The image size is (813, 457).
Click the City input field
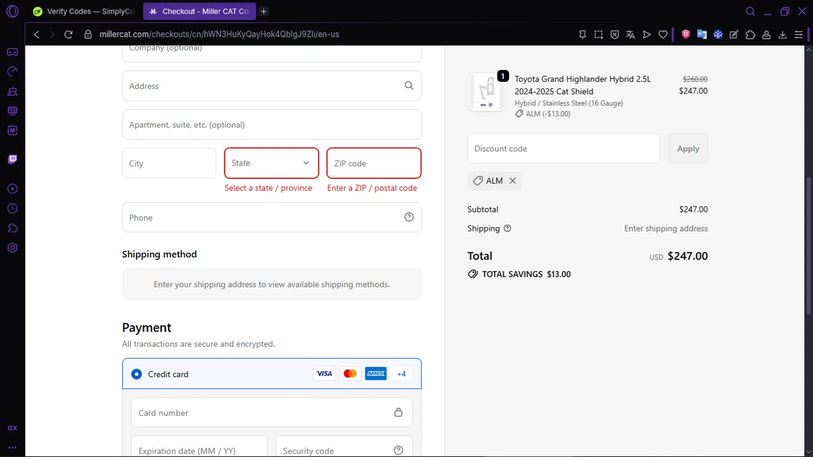169,163
